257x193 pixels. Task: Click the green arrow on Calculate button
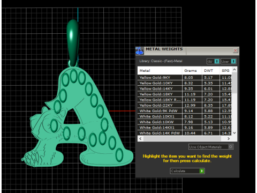click(x=202, y=171)
